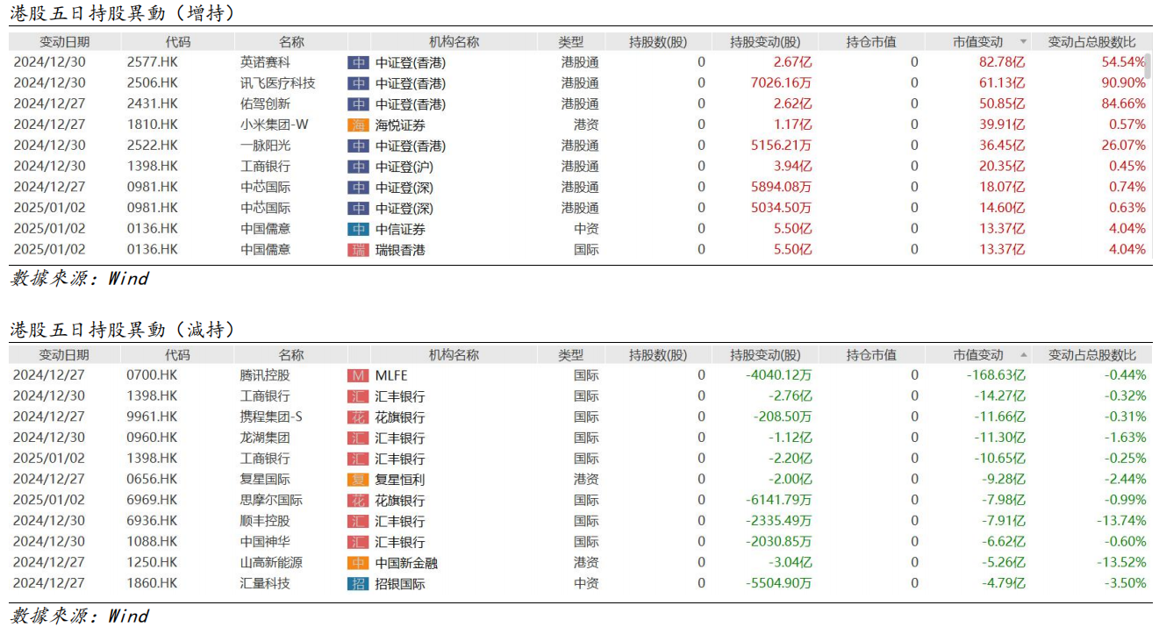Click 持股数(股) header in 减持 table
1159x634 pixels.
pos(658,355)
